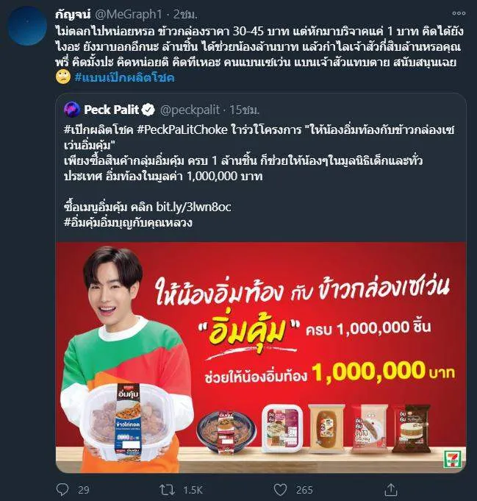Click the verified badge beside Peck Palit
This screenshot has width=477, height=501.
pyautogui.click(x=148, y=110)
